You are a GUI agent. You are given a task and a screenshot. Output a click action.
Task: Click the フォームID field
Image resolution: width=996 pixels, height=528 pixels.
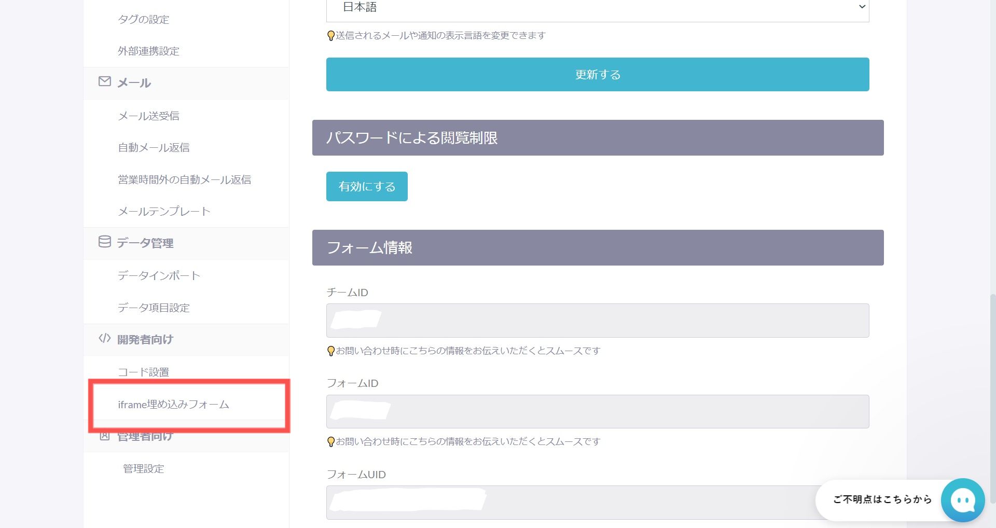click(597, 411)
